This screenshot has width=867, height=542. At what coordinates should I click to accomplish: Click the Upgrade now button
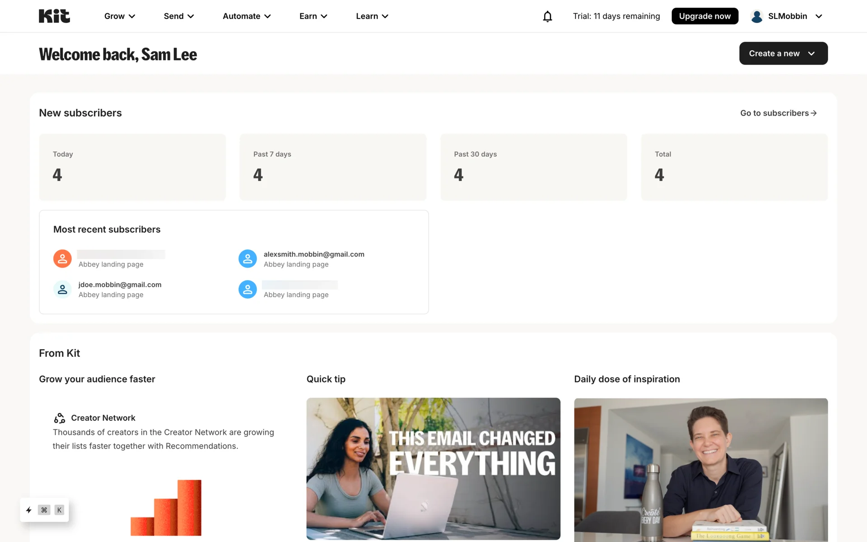704,16
